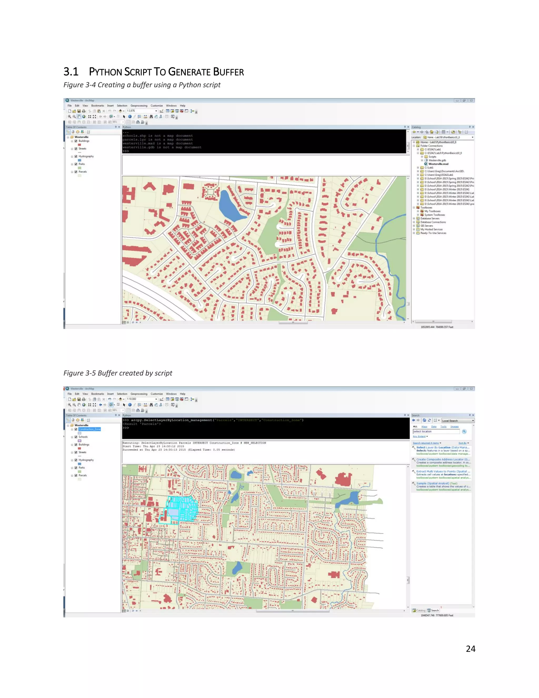Screen dimensions: 539x698
Task: Toggle Hydrography checkbox in the upper Table Of Contents
Action: point(76,156)
